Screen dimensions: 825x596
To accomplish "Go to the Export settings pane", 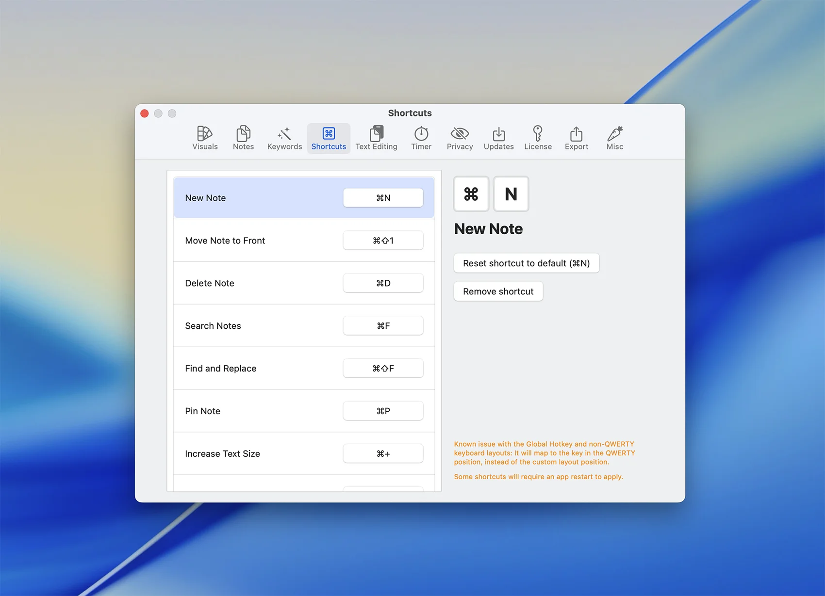I will point(576,138).
